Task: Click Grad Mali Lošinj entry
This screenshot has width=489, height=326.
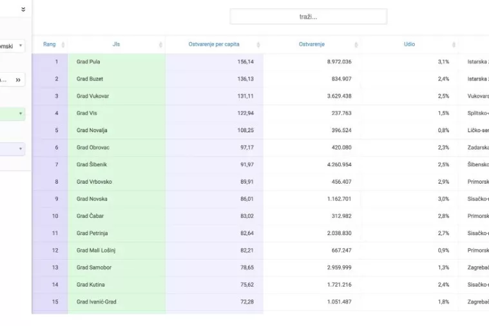Action: 96,250
